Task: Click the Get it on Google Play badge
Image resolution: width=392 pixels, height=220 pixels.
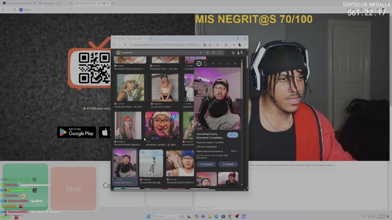Action: (x=77, y=132)
